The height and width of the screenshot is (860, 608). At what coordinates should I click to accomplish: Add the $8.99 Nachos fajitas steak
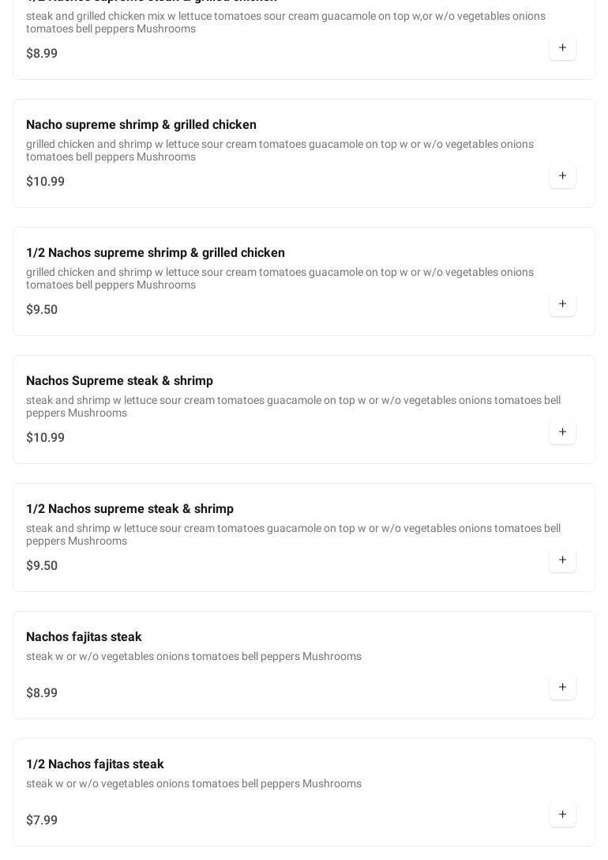coord(562,687)
